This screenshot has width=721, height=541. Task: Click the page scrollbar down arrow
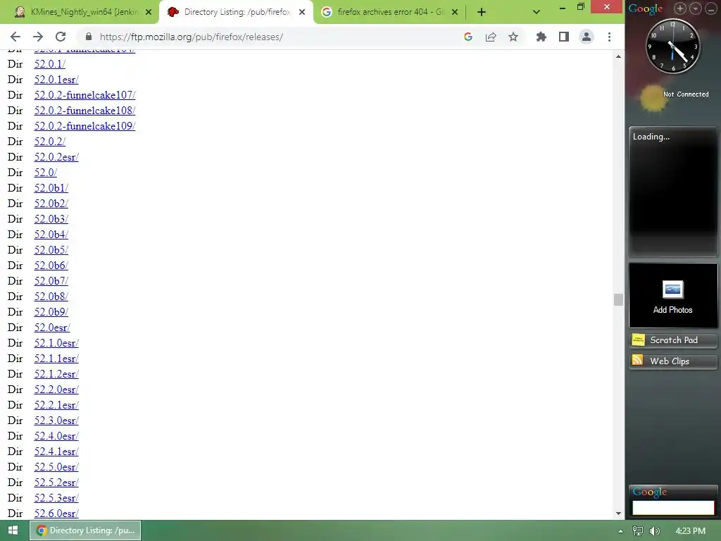coord(618,514)
